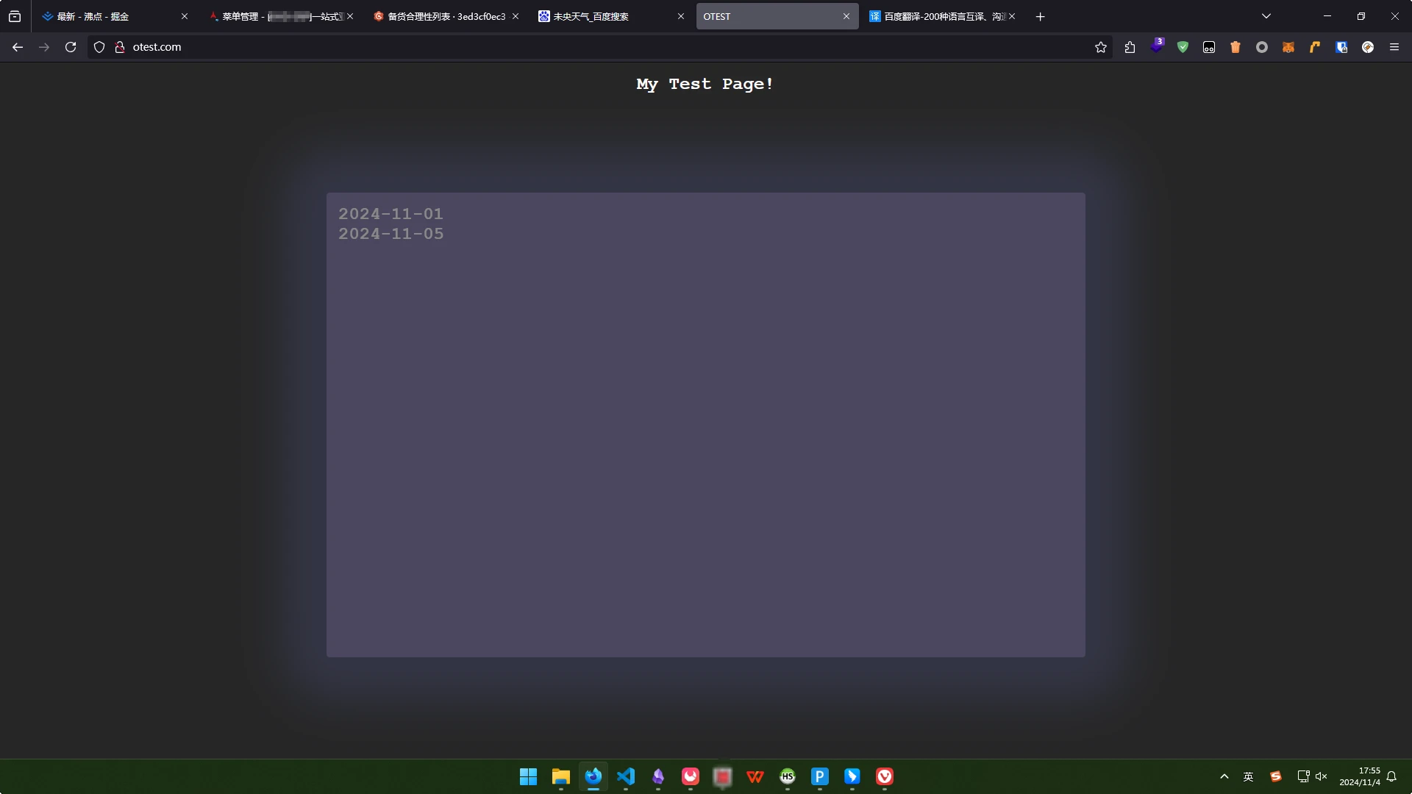The image size is (1412, 794).
Task: Click the purple stack extension with badge 3
Action: (1156, 46)
